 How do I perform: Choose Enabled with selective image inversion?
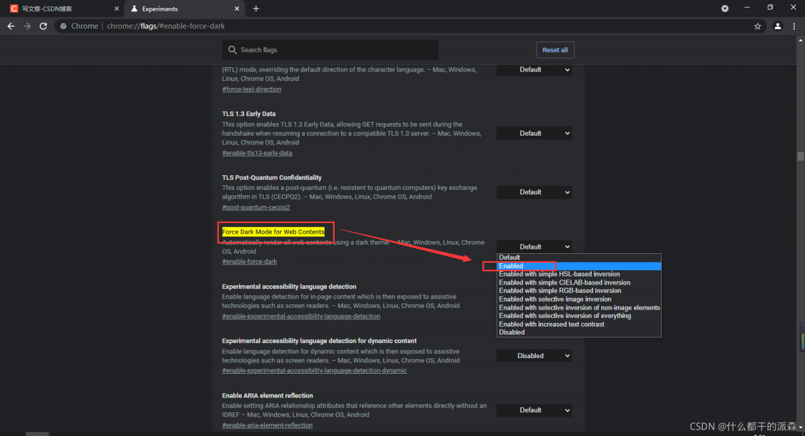pos(579,299)
